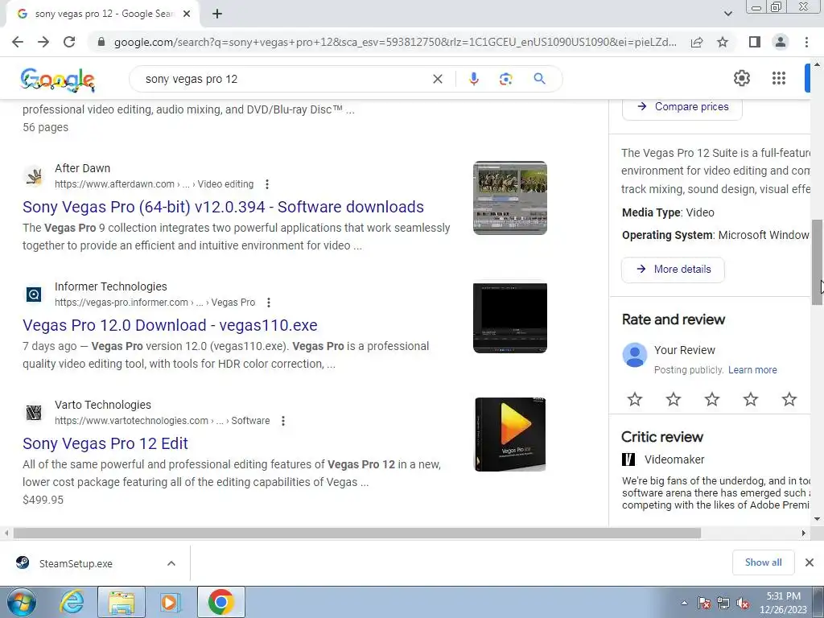824x618 pixels.
Task: Open the Informer Technologies result options menu
Action: click(x=269, y=303)
